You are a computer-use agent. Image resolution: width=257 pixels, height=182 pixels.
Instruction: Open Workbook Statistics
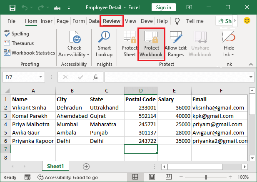[x=29, y=53]
